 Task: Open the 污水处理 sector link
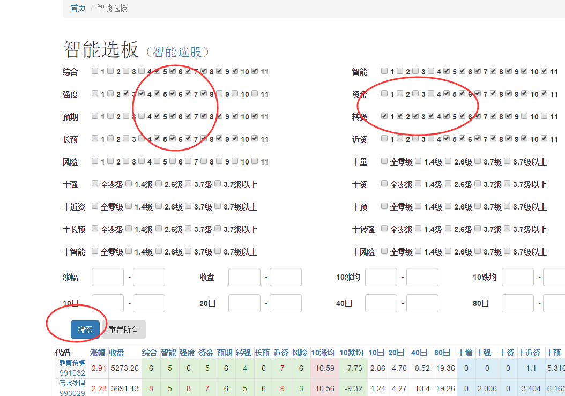point(72,383)
